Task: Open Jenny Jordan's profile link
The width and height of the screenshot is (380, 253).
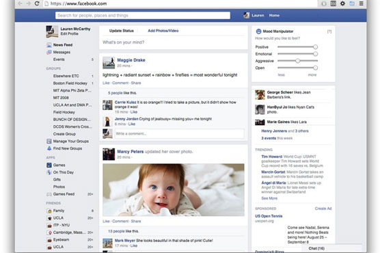Action: point(126,119)
